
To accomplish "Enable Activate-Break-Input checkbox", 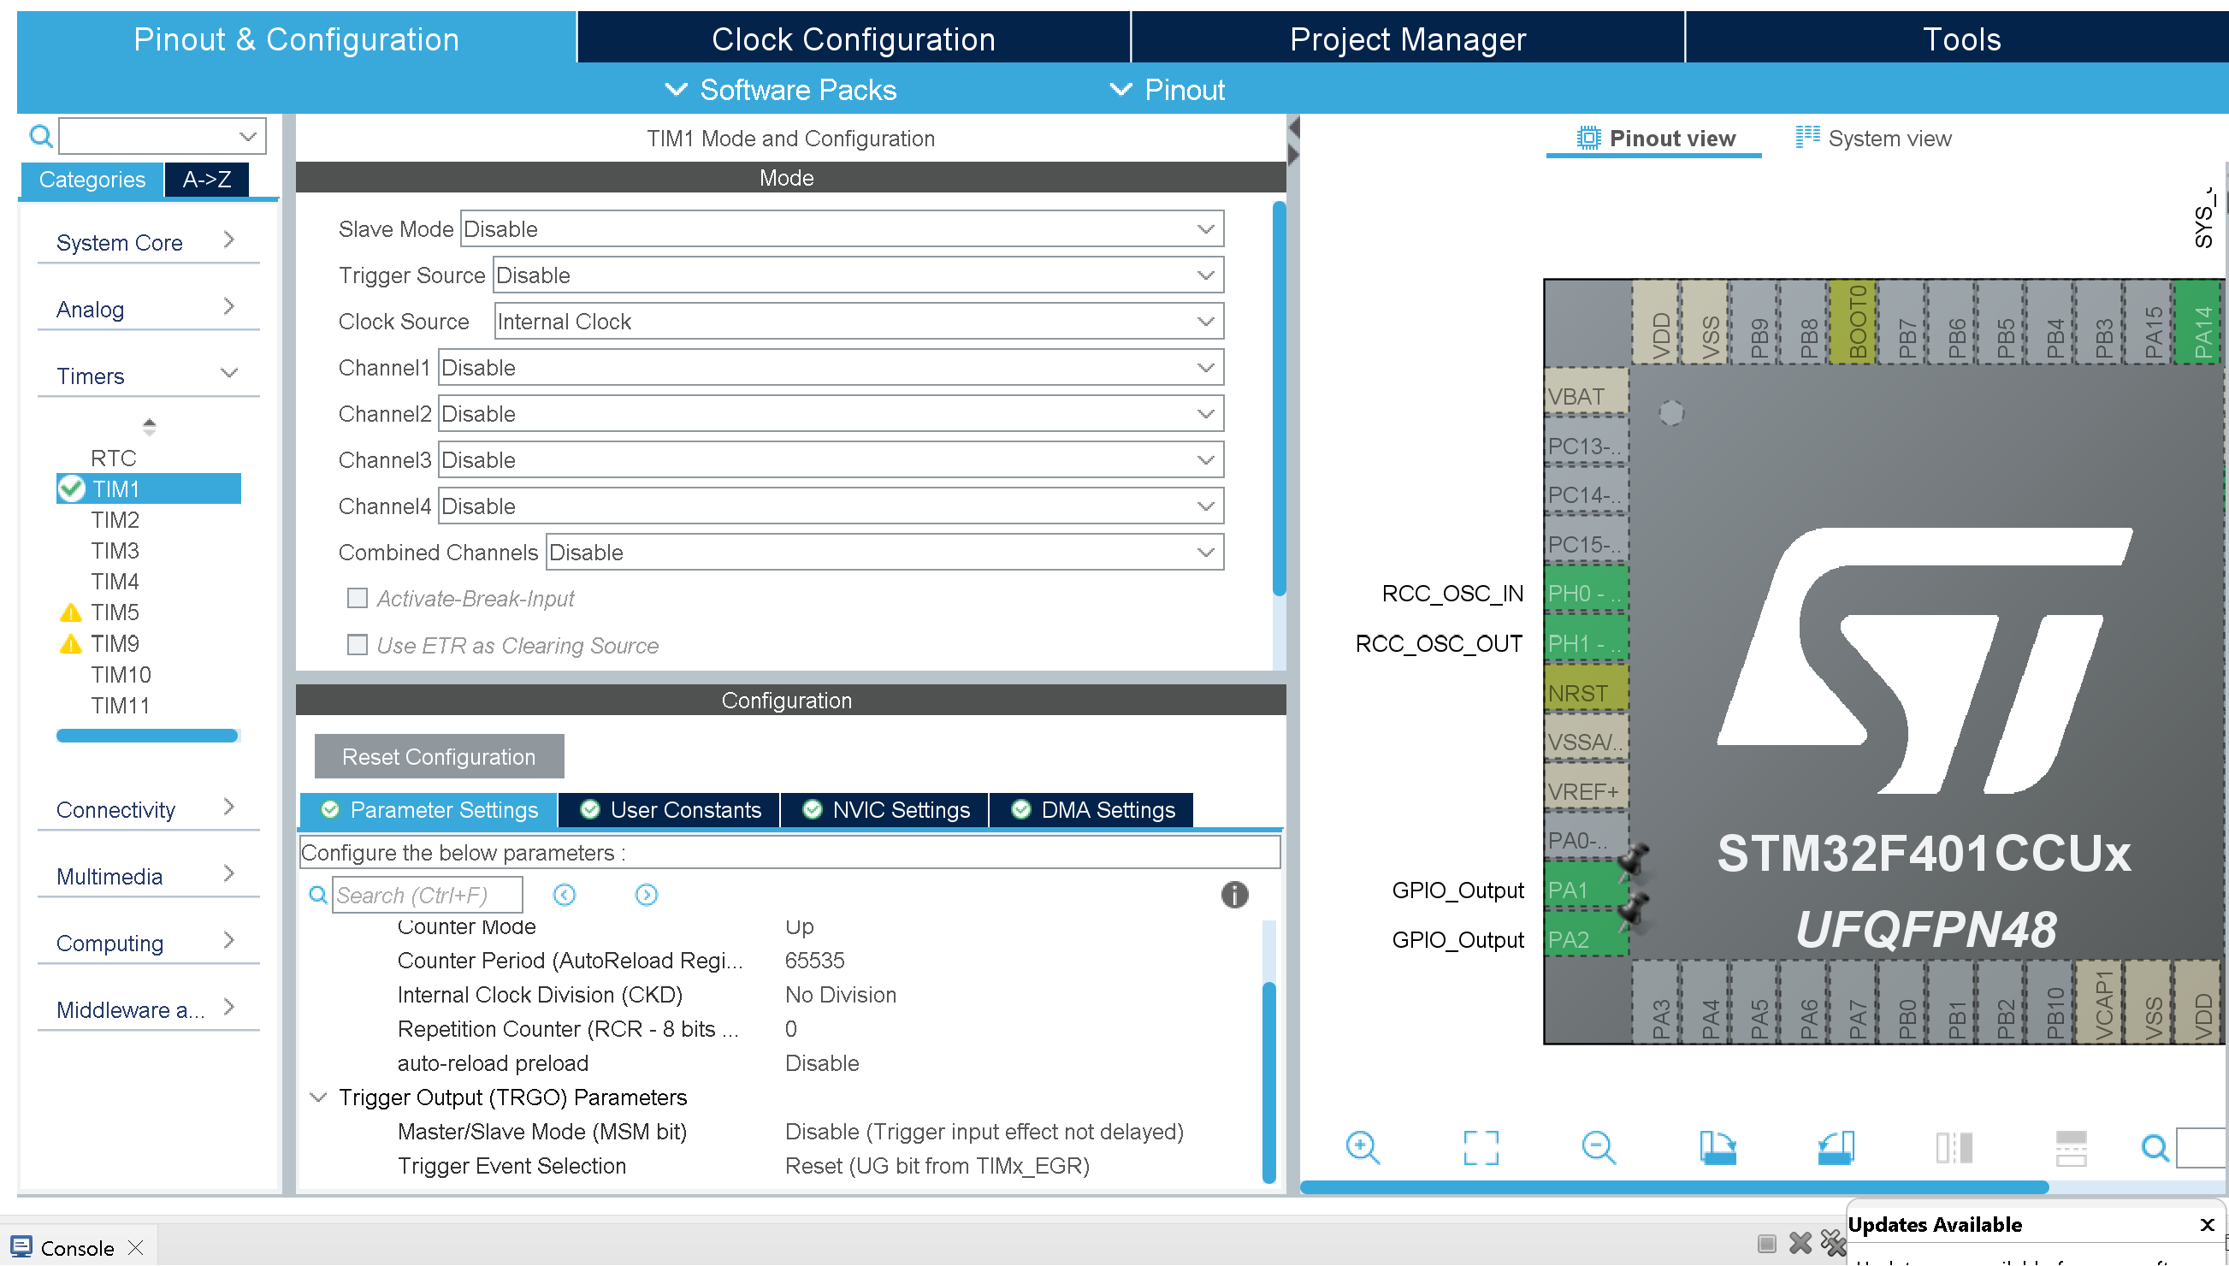I will (357, 598).
